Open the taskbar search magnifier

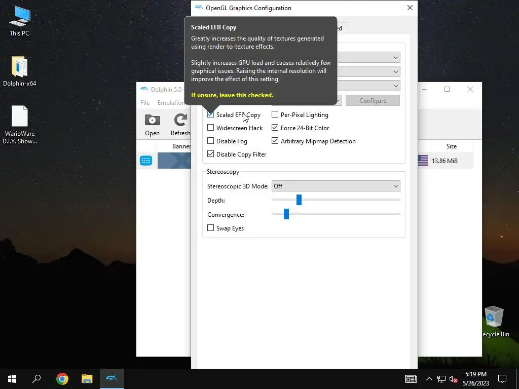click(x=36, y=379)
